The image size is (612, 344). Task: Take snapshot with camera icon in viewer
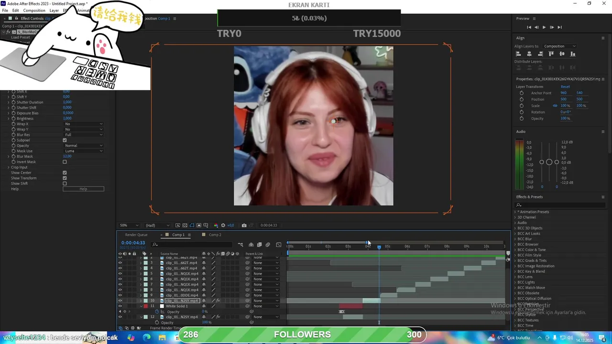244,226
